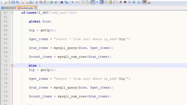
Task: Click the select query string on line 66
Action: point(91,39)
